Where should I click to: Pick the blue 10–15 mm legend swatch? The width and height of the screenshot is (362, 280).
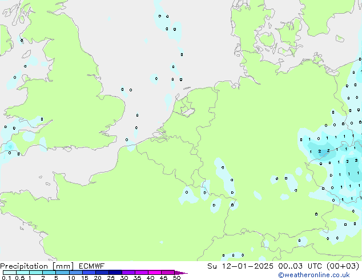75,272
